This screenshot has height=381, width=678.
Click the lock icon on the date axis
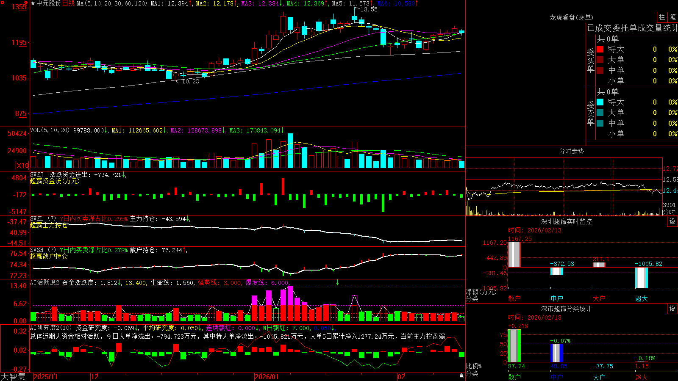462,376
